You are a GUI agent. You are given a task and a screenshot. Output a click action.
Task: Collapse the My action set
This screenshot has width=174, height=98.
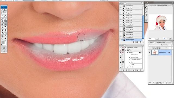click(x=126, y=50)
